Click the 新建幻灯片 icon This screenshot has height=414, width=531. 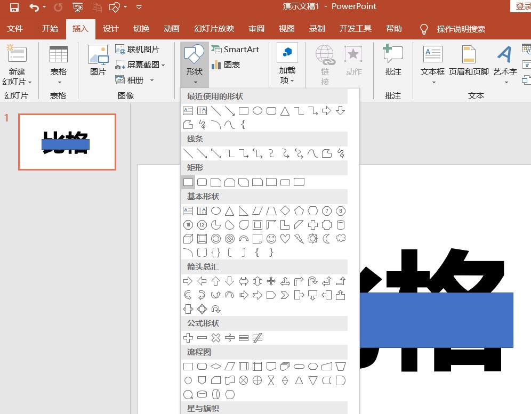17,54
